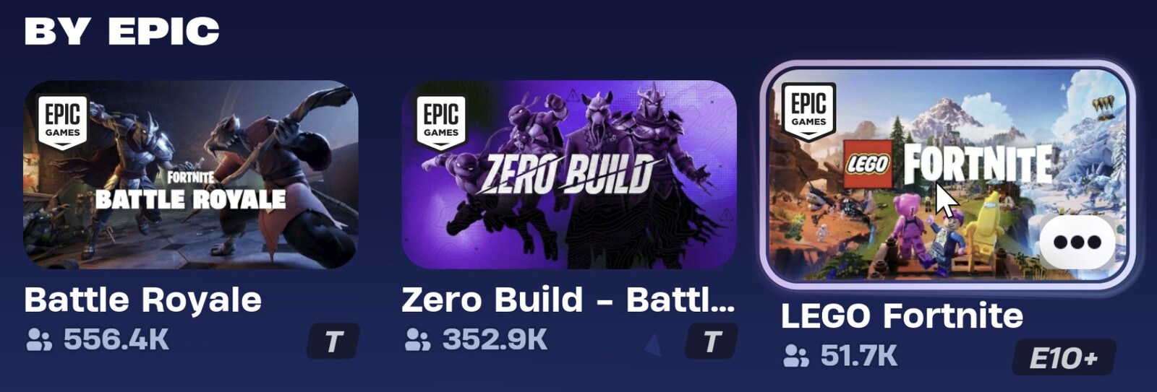Click the 556.4K player count

[x=116, y=339]
